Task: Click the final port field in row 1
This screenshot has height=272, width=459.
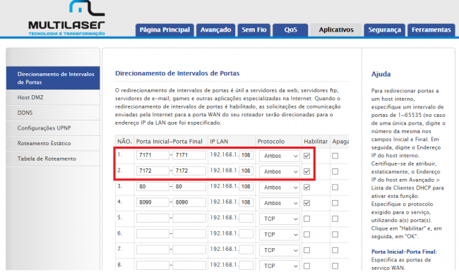Action: pos(189,155)
